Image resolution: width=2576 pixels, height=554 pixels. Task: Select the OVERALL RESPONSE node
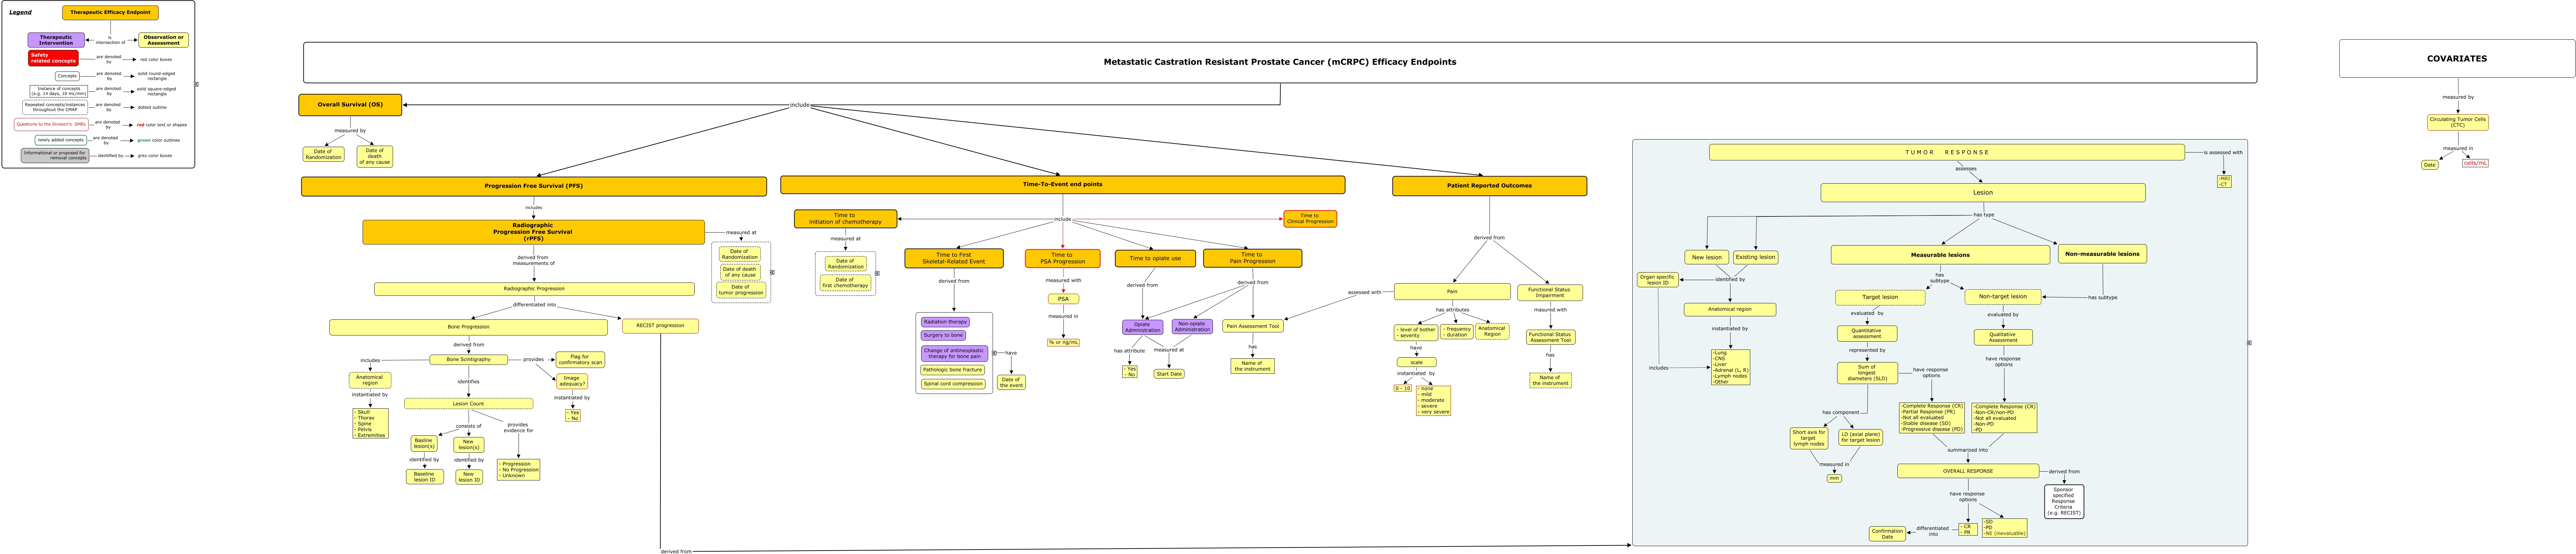click(x=1967, y=471)
